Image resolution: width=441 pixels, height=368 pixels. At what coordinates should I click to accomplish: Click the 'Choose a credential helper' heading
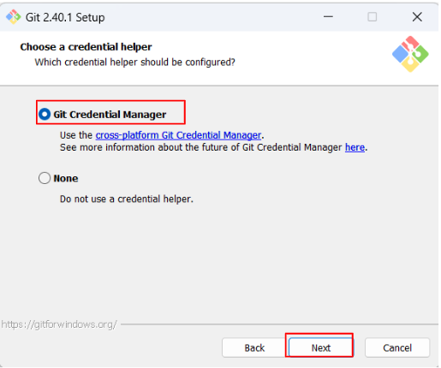(86, 47)
